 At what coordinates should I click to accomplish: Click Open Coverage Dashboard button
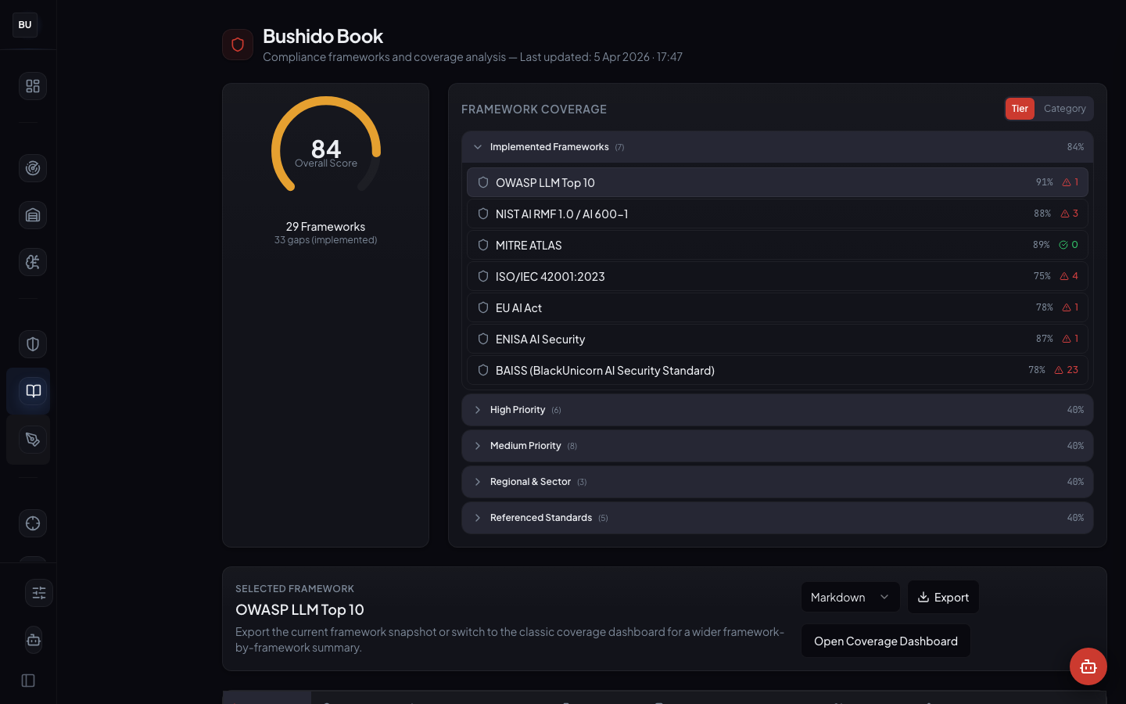886,641
